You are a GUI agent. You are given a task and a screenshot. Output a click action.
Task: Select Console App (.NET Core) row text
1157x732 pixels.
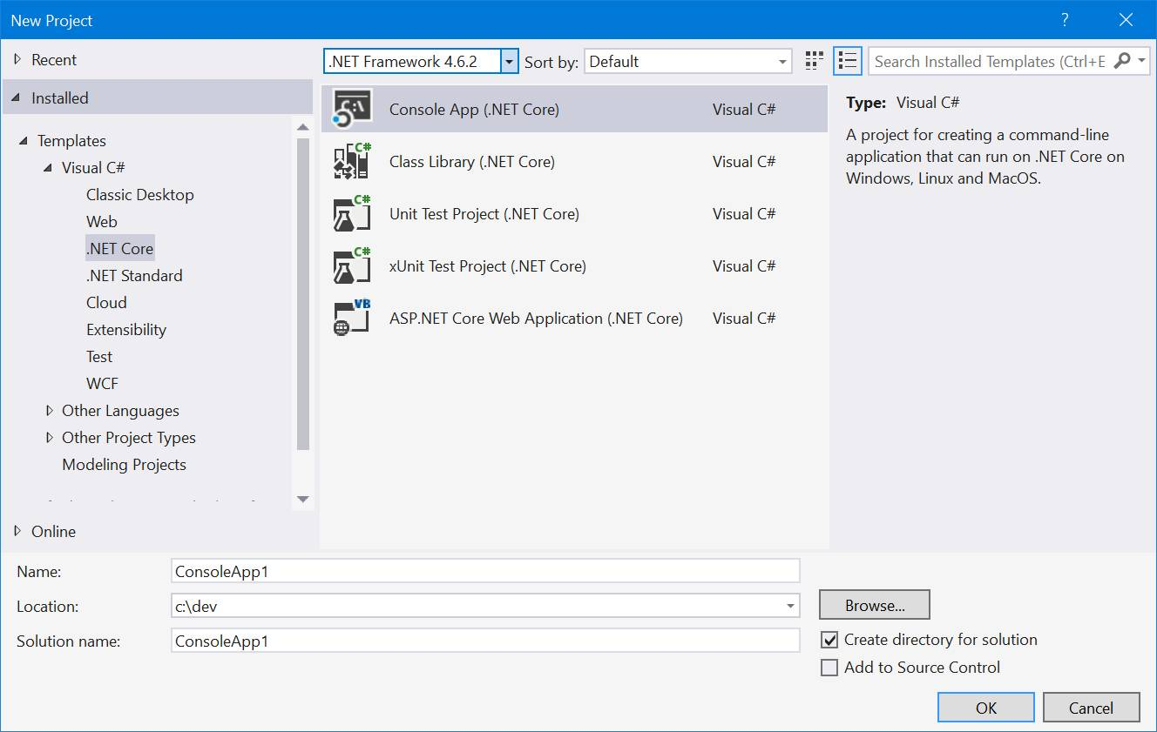click(474, 110)
